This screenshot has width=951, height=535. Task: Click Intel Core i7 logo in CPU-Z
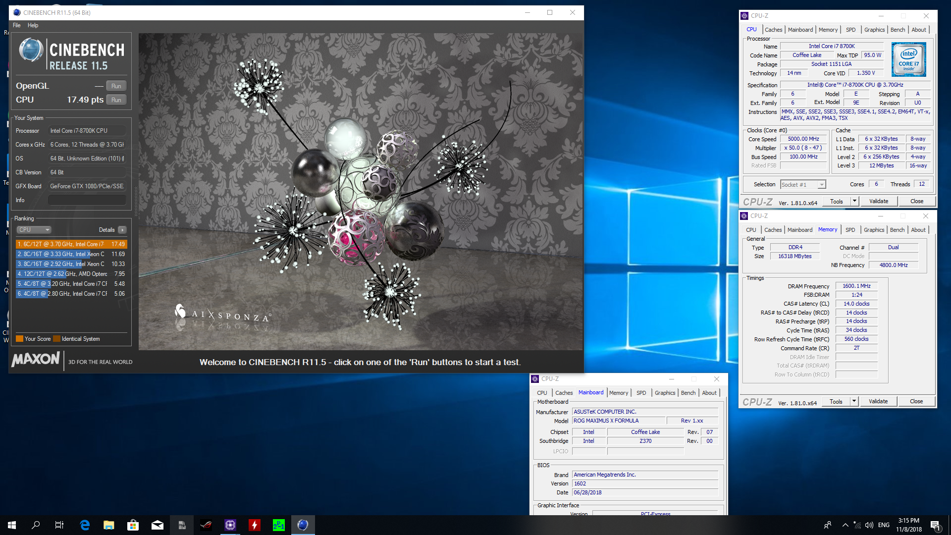pos(909,59)
